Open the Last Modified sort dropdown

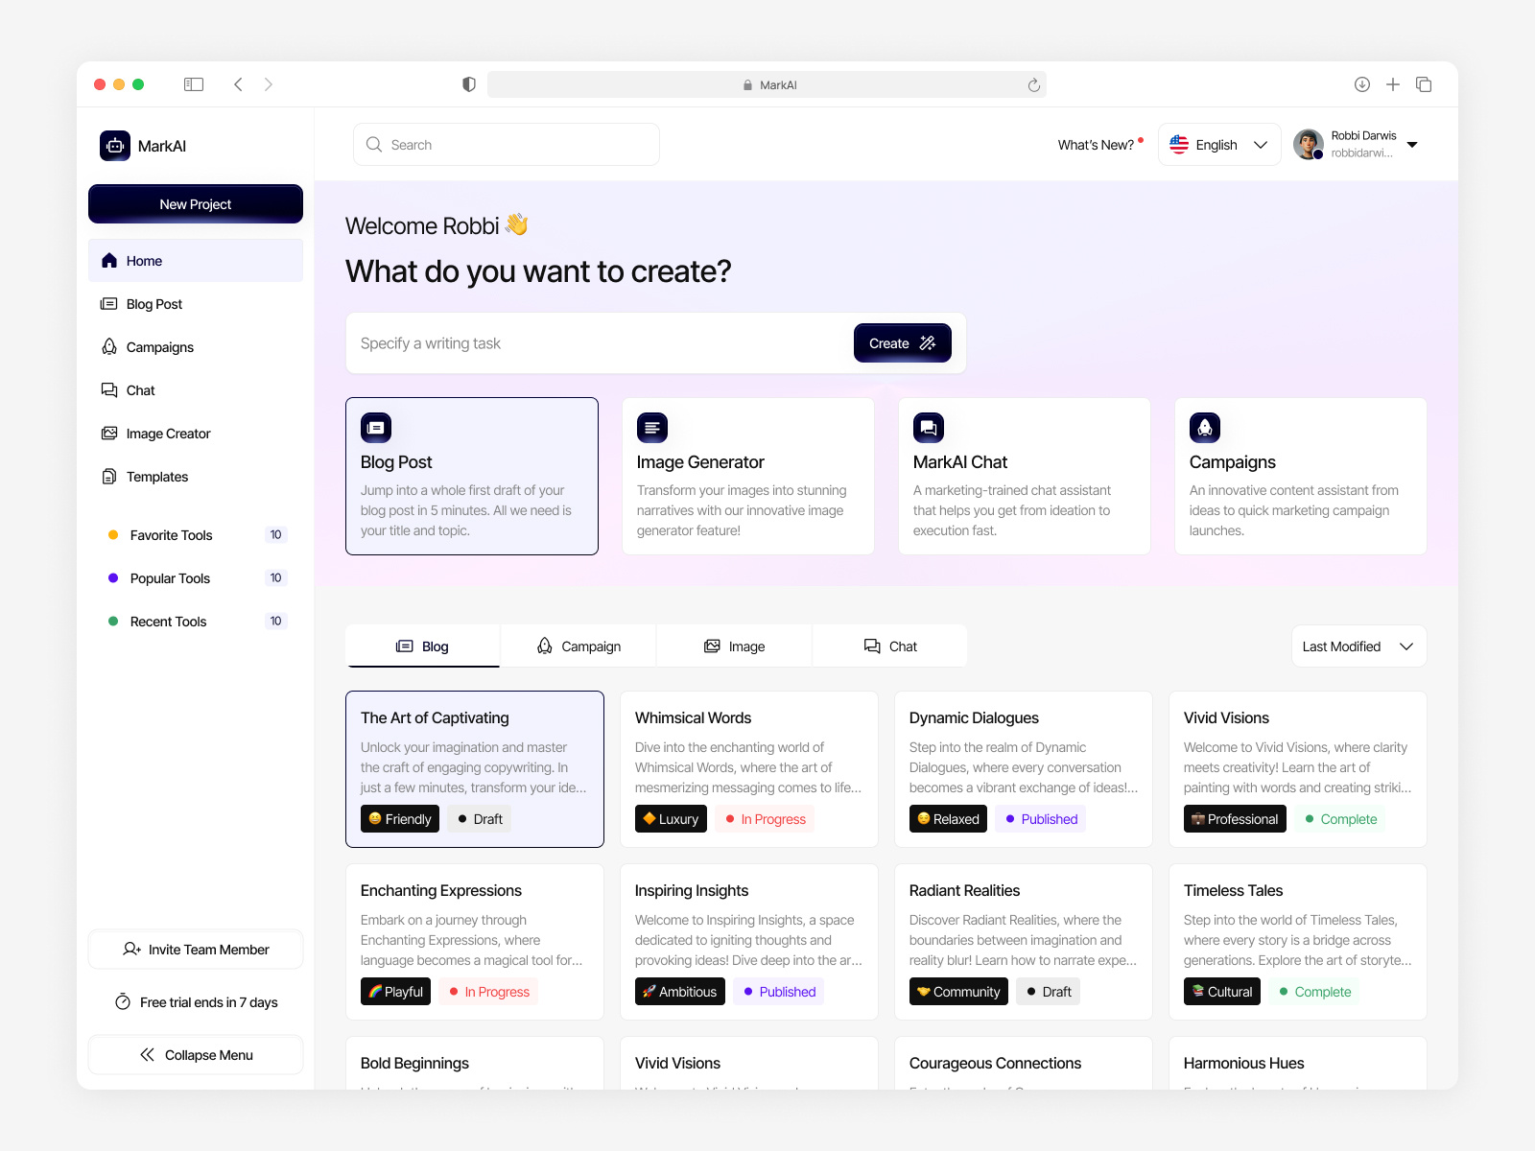tap(1358, 646)
